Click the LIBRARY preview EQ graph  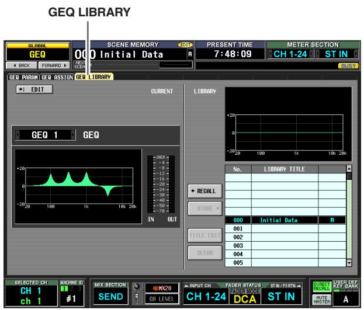pos(288,124)
